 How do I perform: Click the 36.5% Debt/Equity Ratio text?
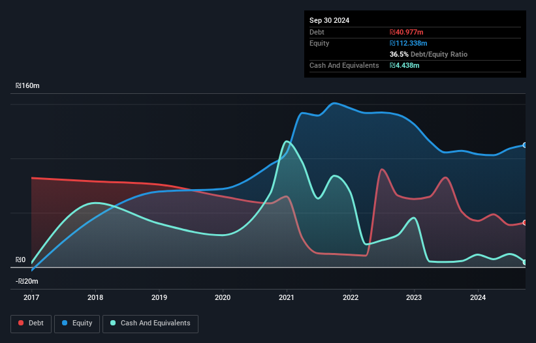[x=429, y=54]
